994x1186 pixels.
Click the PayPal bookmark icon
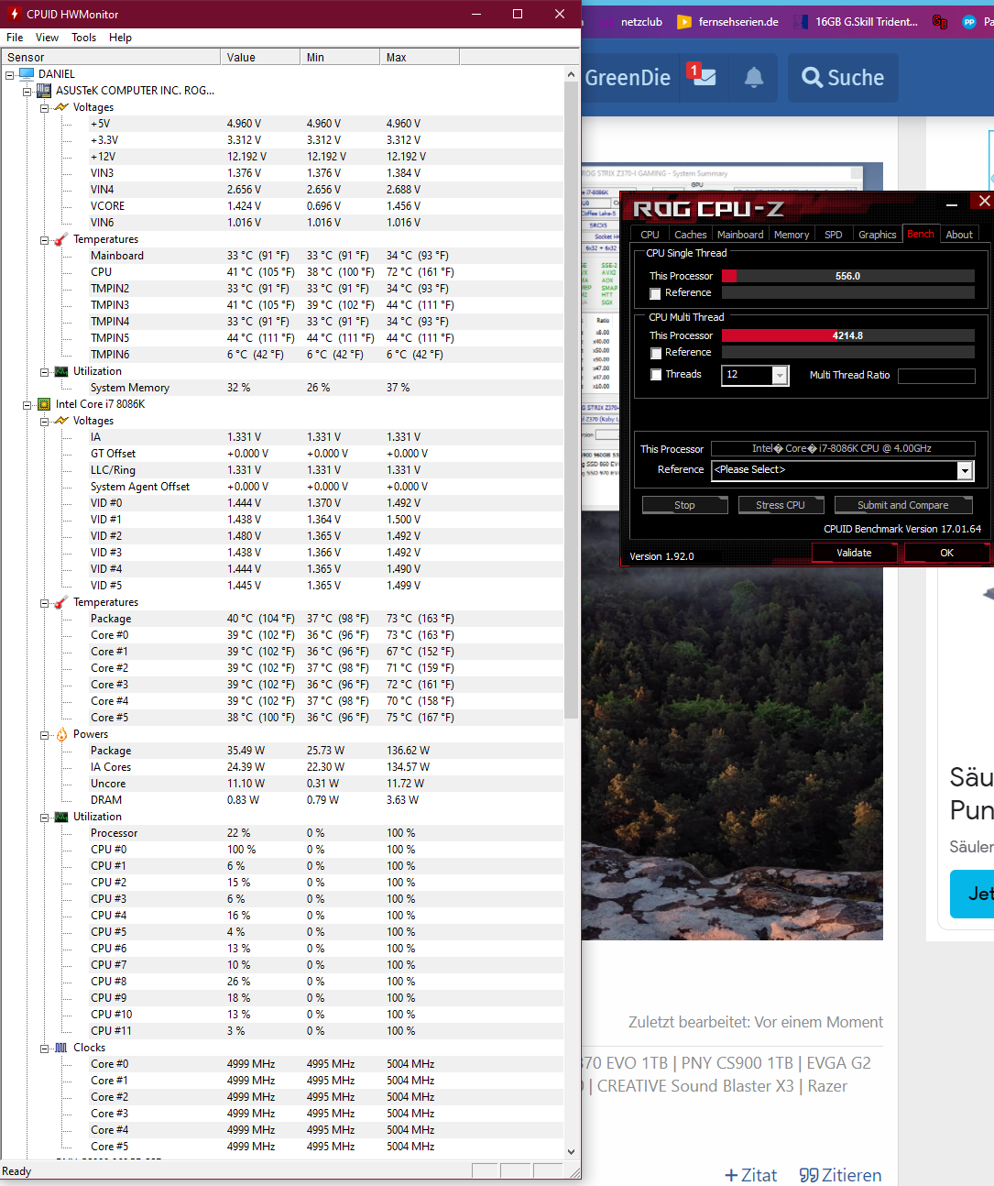(969, 21)
